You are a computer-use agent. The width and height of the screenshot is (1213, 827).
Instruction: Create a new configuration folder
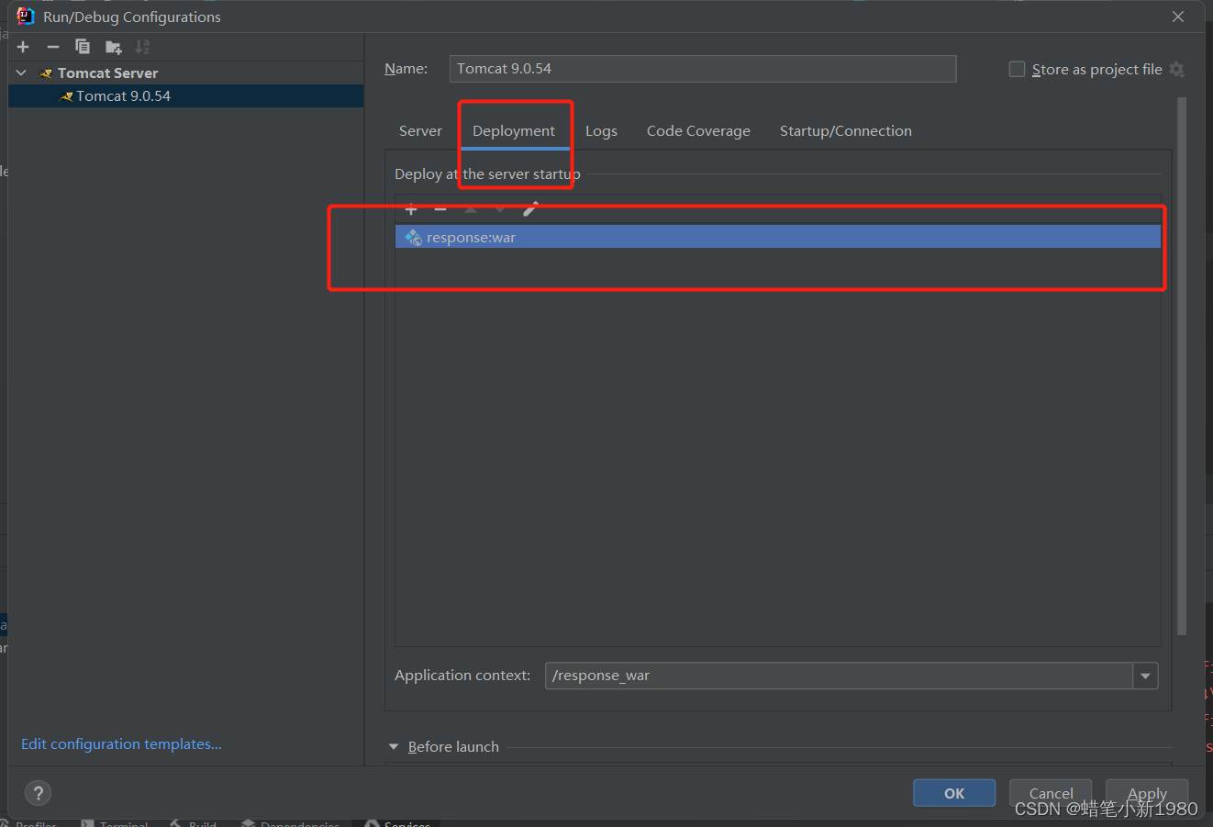113,47
